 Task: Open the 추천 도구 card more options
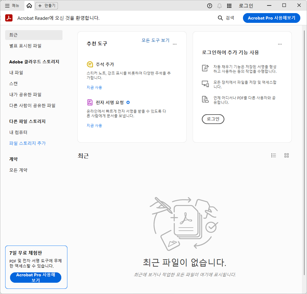point(175,44)
